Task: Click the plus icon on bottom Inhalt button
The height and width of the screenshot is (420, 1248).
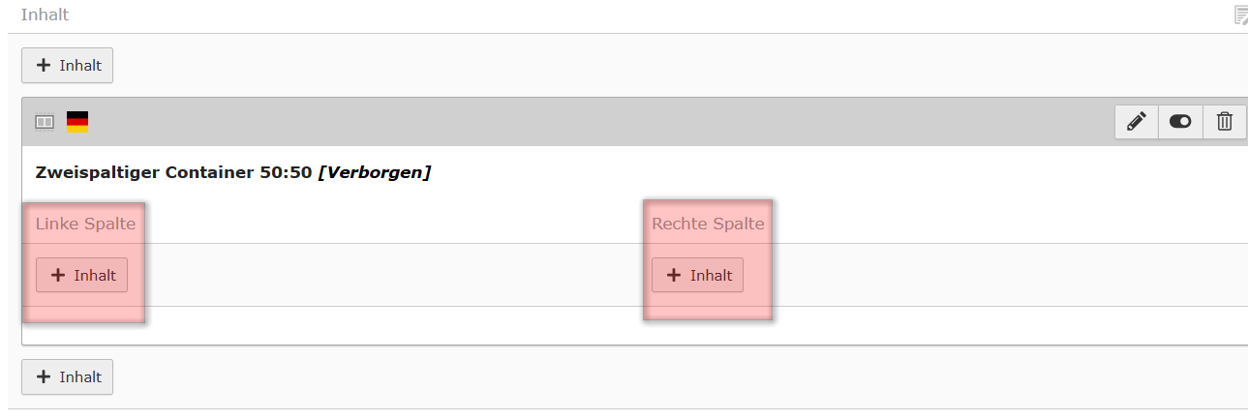Action: pyautogui.click(x=44, y=377)
